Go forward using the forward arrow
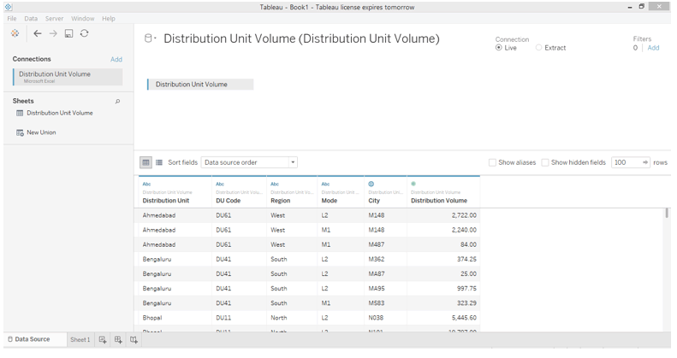 pos(53,33)
